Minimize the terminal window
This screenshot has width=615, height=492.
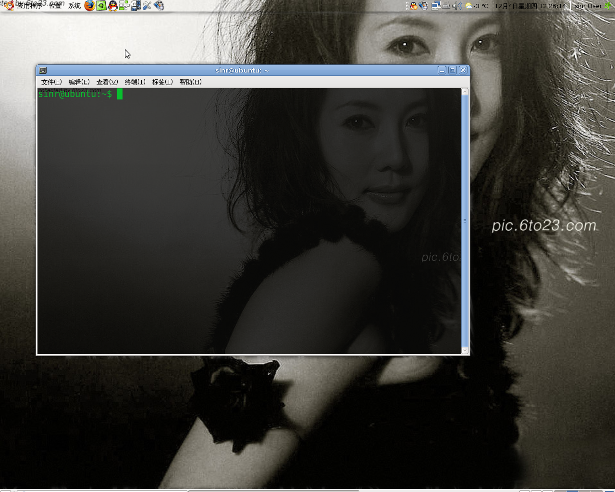pos(442,70)
